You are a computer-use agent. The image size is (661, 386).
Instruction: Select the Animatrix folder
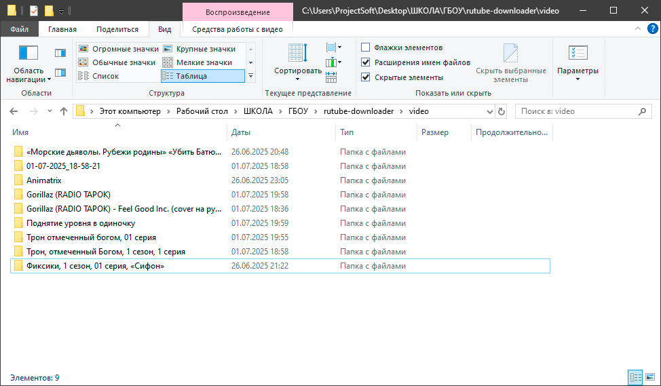pos(43,180)
